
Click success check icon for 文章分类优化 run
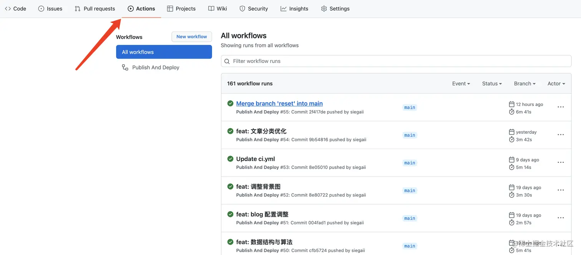coord(230,131)
